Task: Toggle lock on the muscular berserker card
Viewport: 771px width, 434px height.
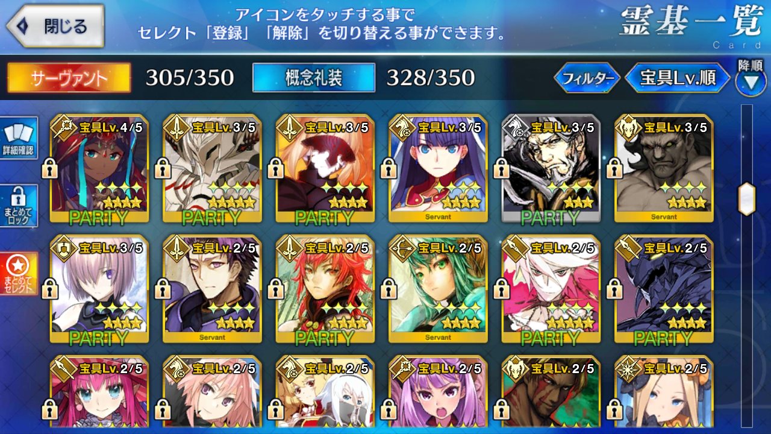Action: click(x=614, y=168)
